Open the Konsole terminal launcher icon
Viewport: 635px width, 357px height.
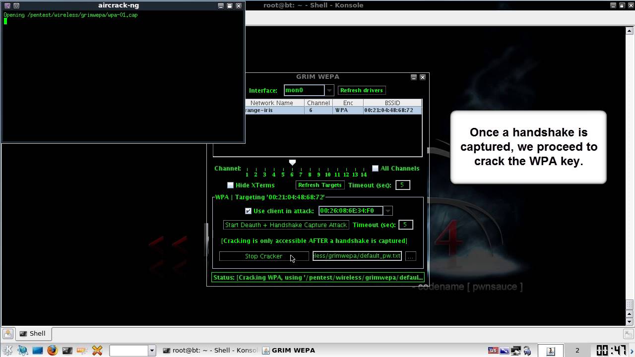click(x=67, y=350)
